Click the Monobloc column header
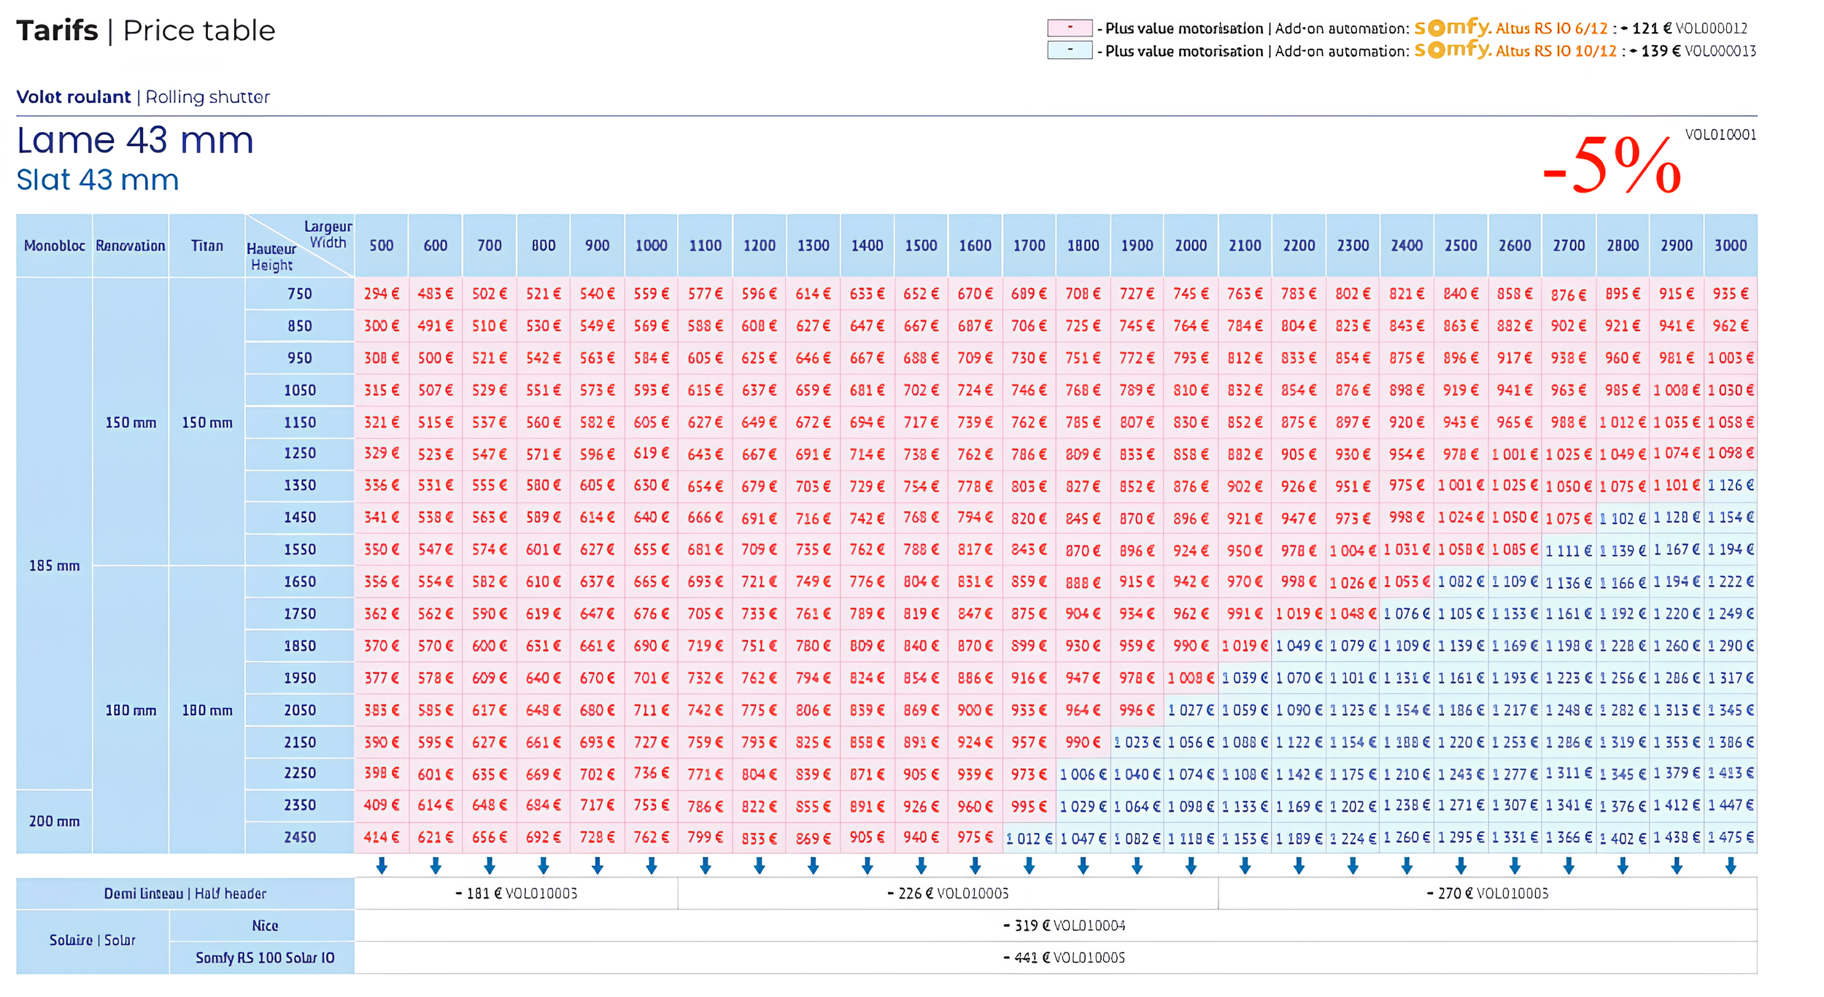 tap(55, 246)
